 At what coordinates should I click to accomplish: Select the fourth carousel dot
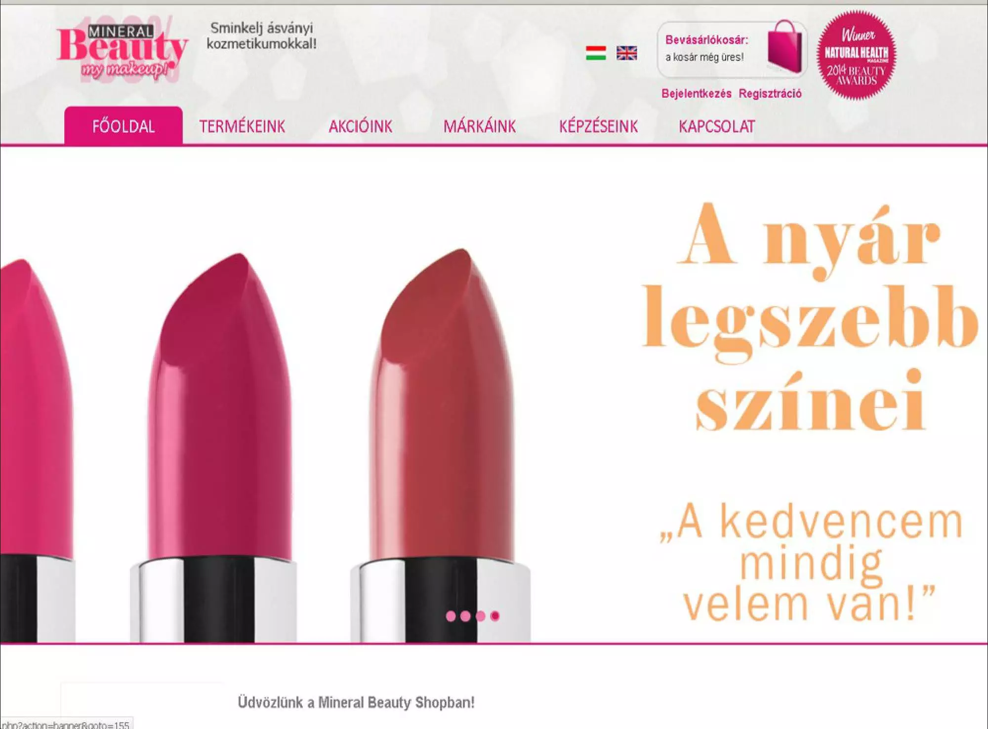pos(495,616)
